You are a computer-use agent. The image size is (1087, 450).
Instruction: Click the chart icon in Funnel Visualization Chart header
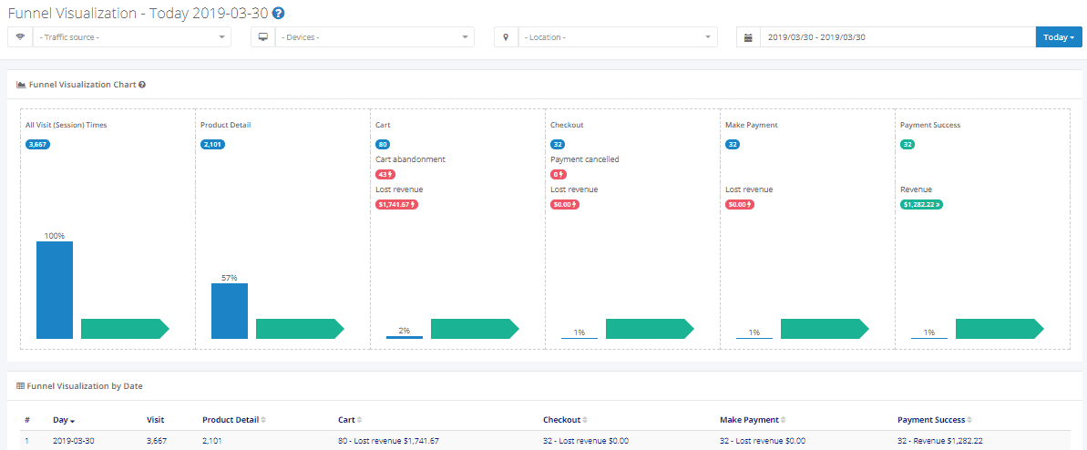pyautogui.click(x=21, y=85)
